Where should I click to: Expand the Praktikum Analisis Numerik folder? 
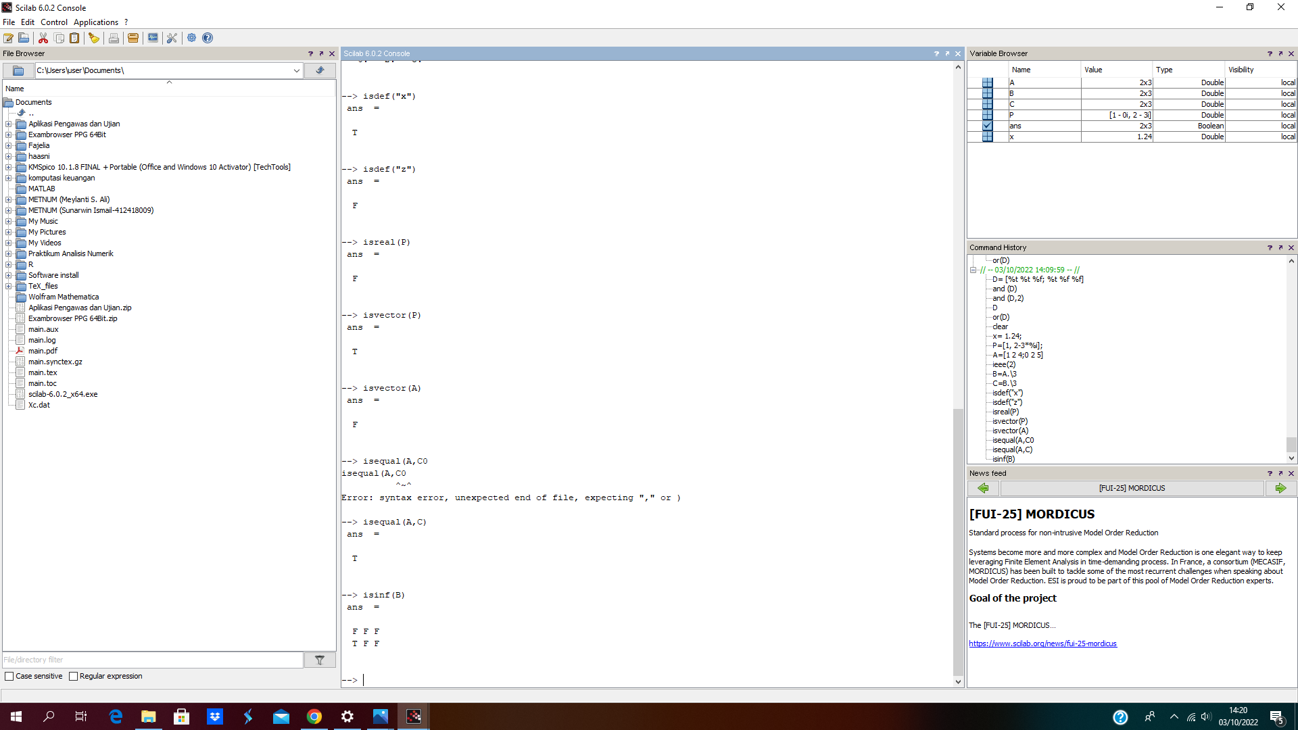8,253
